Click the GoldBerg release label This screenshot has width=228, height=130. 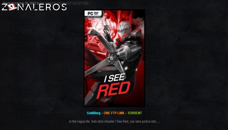pyautogui.click(x=93, y=113)
